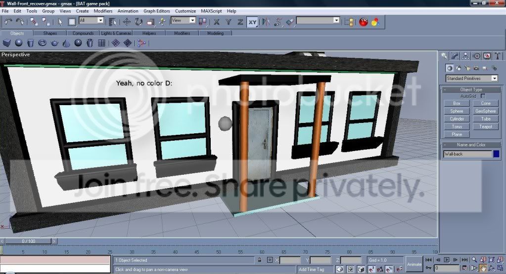This screenshot has height=274, width=506.
Task: Click the Pan hand viewport control
Action: pyautogui.click(x=483, y=268)
